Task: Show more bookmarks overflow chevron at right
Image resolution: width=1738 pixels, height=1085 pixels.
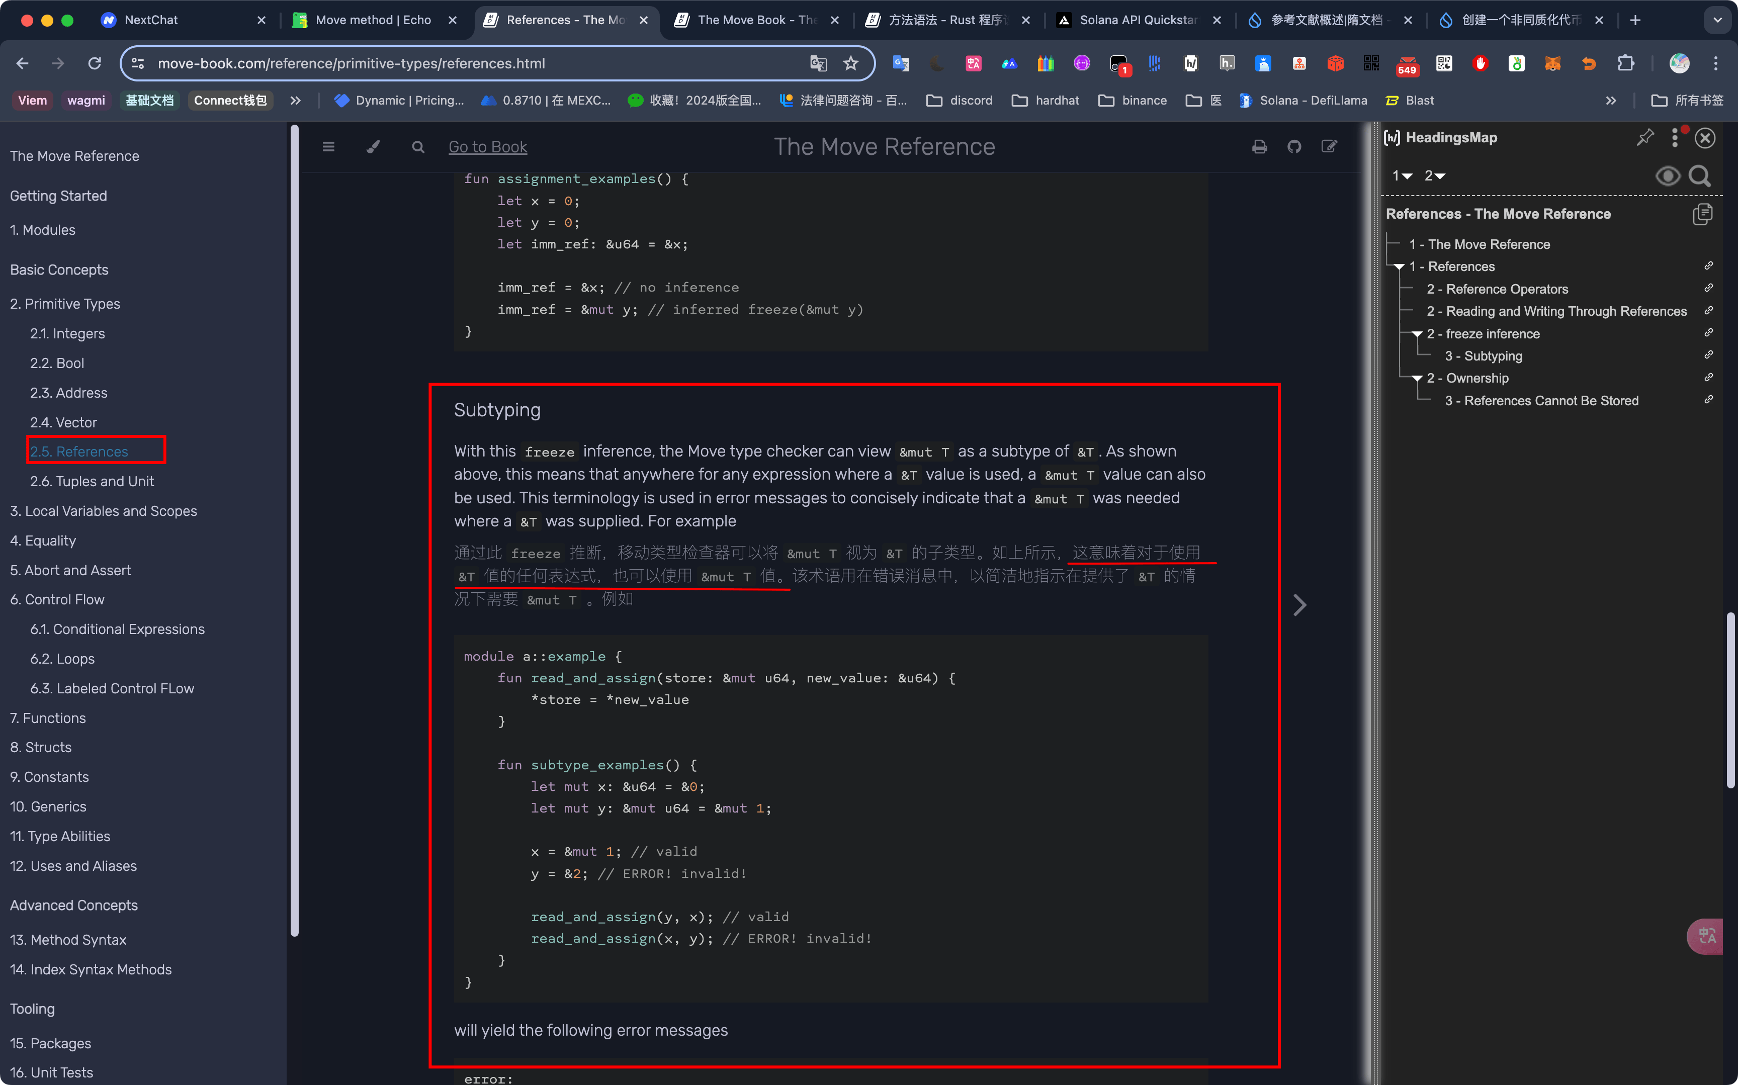Action: (1610, 101)
